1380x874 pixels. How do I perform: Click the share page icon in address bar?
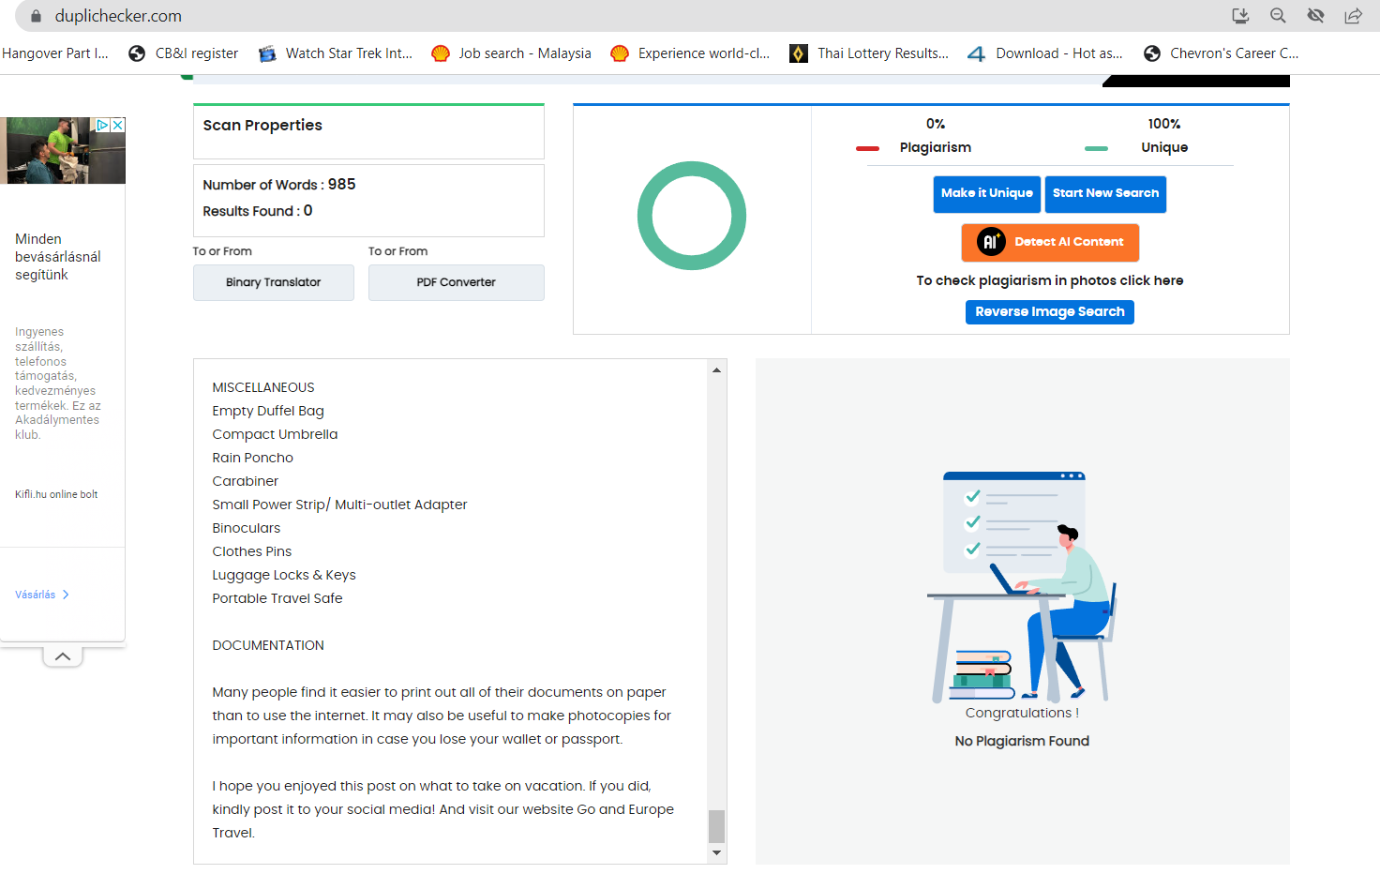(1353, 16)
